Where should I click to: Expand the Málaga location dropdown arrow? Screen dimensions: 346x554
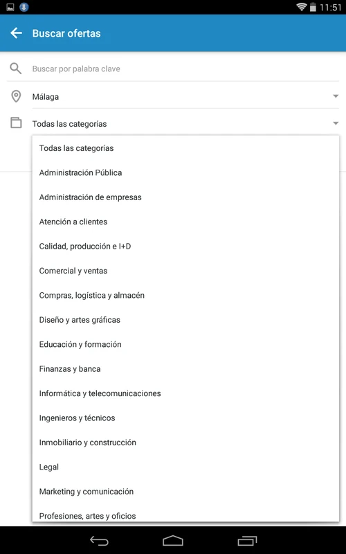pyautogui.click(x=336, y=96)
